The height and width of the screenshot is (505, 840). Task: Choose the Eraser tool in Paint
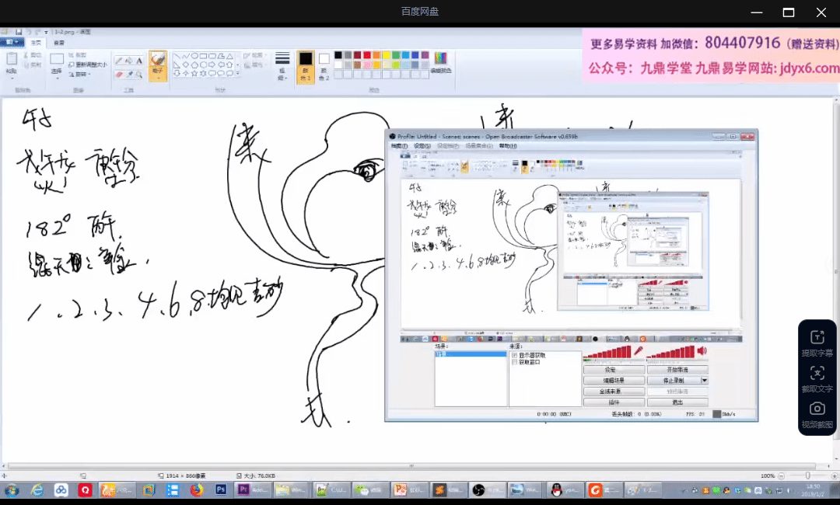point(119,75)
